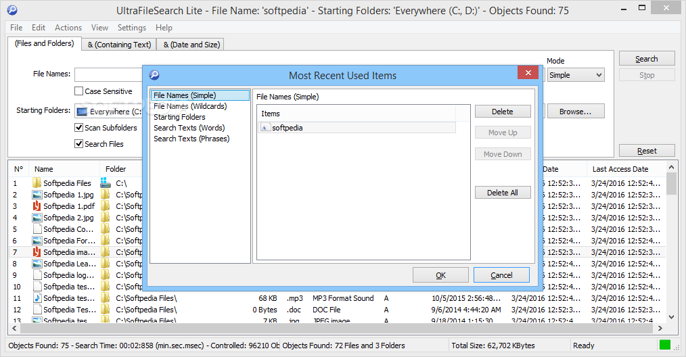686x357 pixels.
Task: Click the disabled Stop button
Action: click(x=647, y=75)
